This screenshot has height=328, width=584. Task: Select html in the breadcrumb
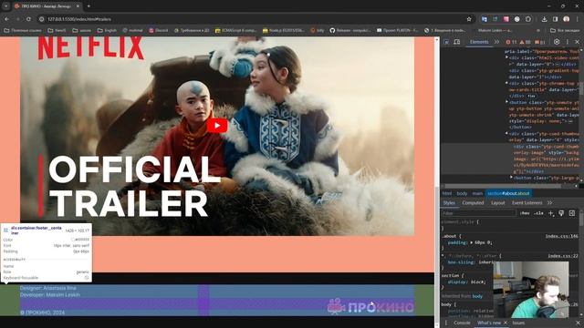click(x=447, y=193)
